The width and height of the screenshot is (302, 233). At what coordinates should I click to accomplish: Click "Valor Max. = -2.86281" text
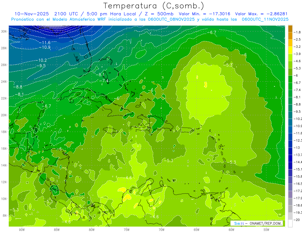tap(261, 14)
